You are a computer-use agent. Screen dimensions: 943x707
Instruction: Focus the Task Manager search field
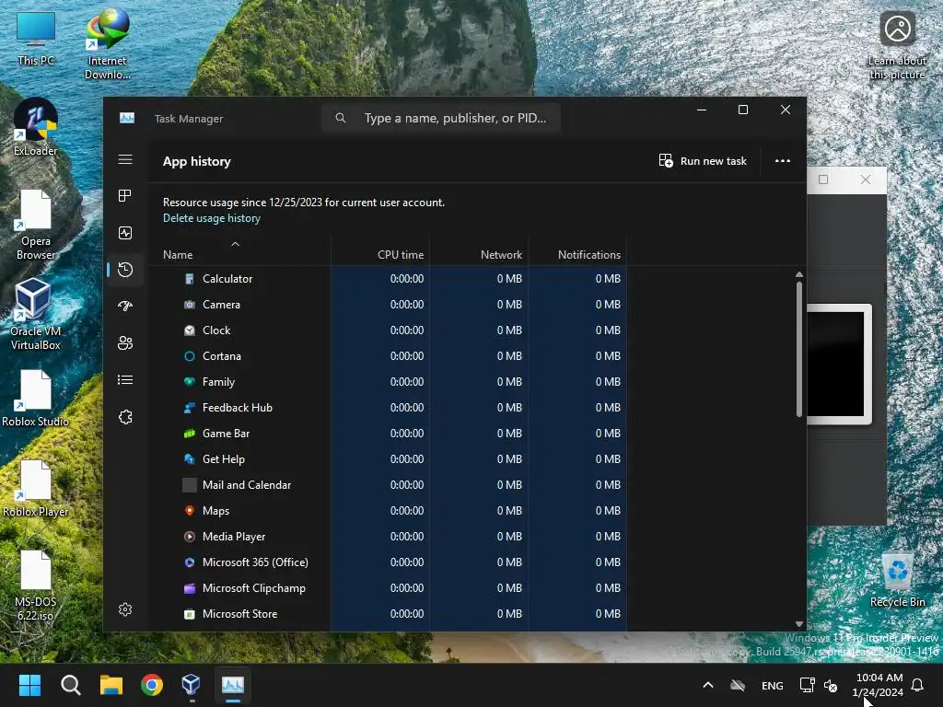point(441,118)
